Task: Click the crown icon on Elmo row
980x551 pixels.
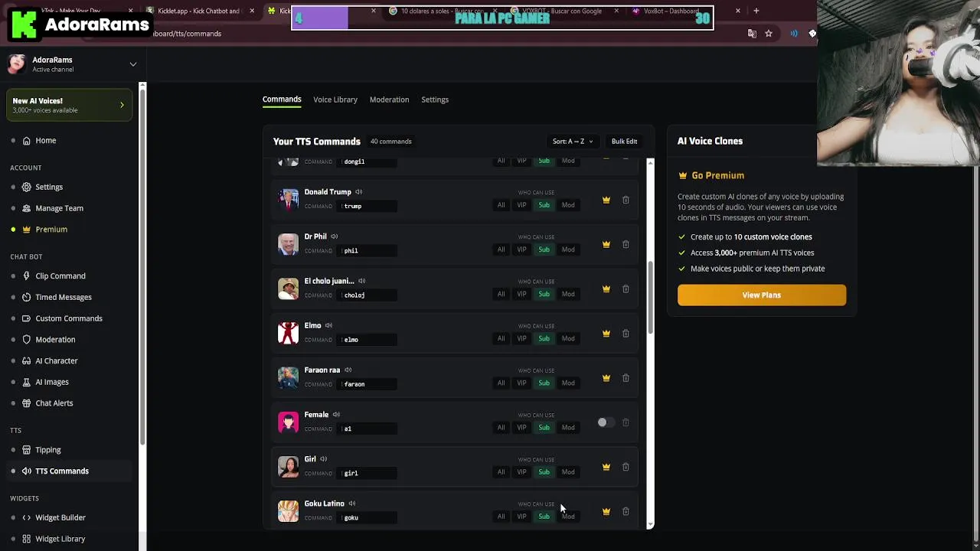Action: point(606,333)
